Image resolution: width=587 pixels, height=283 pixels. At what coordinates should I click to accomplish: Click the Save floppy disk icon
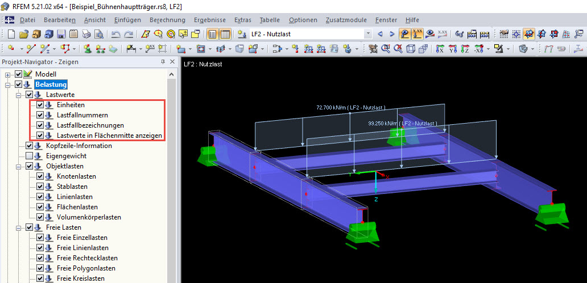(x=61, y=35)
